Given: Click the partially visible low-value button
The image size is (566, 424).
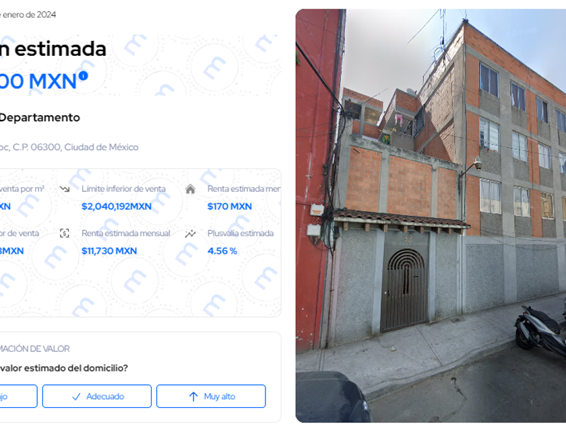Looking at the screenshot, I should (x=18, y=396).
